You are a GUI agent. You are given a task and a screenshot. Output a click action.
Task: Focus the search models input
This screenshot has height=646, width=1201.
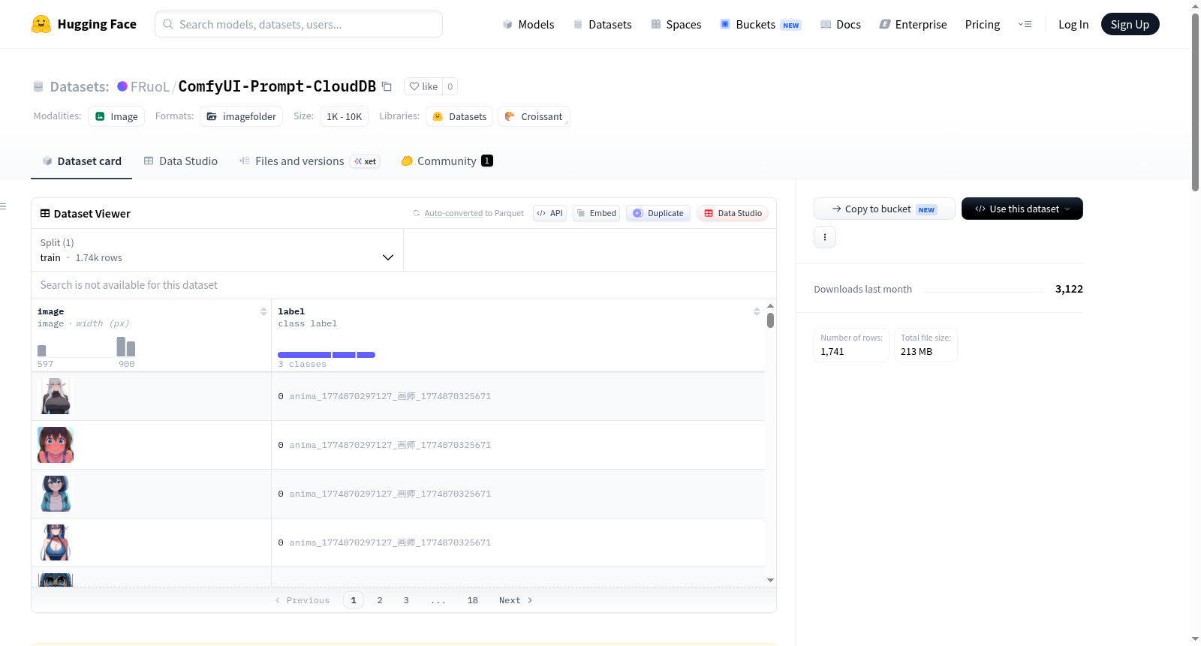(x=299, y=24)
